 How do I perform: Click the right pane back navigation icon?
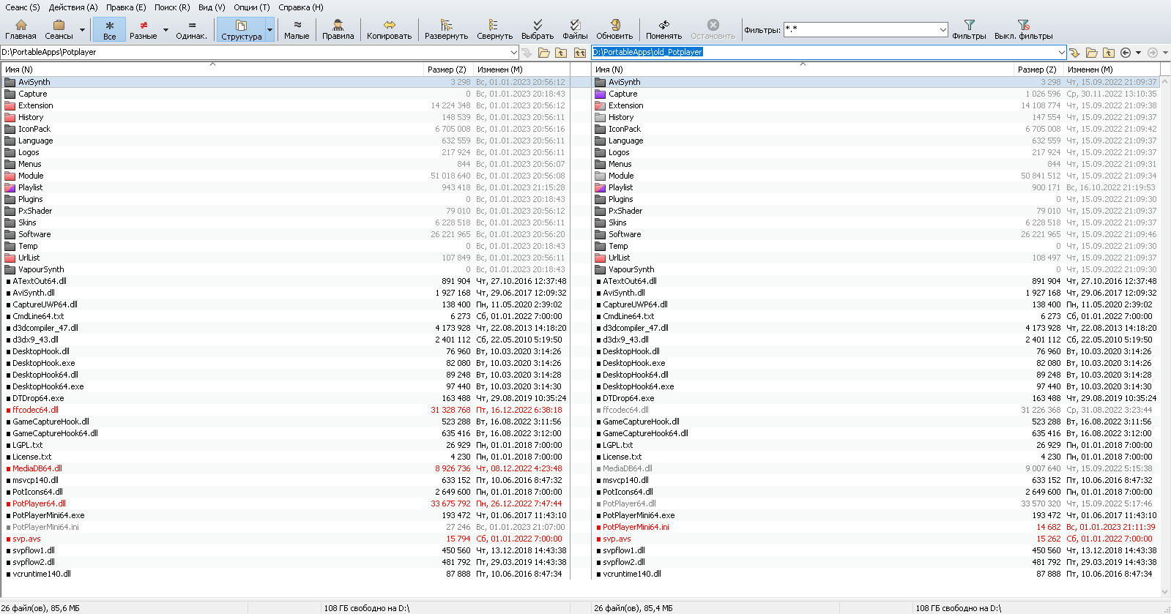coord(1126,53)
